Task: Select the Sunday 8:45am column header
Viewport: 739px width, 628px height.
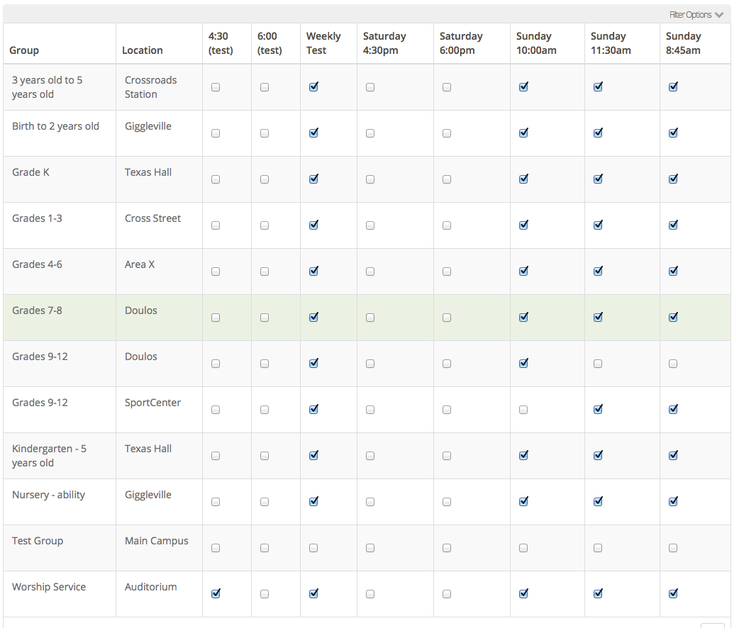Action: 683,43
